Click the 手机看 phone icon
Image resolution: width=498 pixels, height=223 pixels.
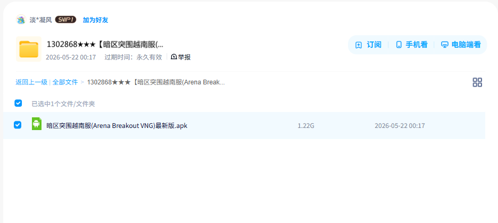point(399,45)
